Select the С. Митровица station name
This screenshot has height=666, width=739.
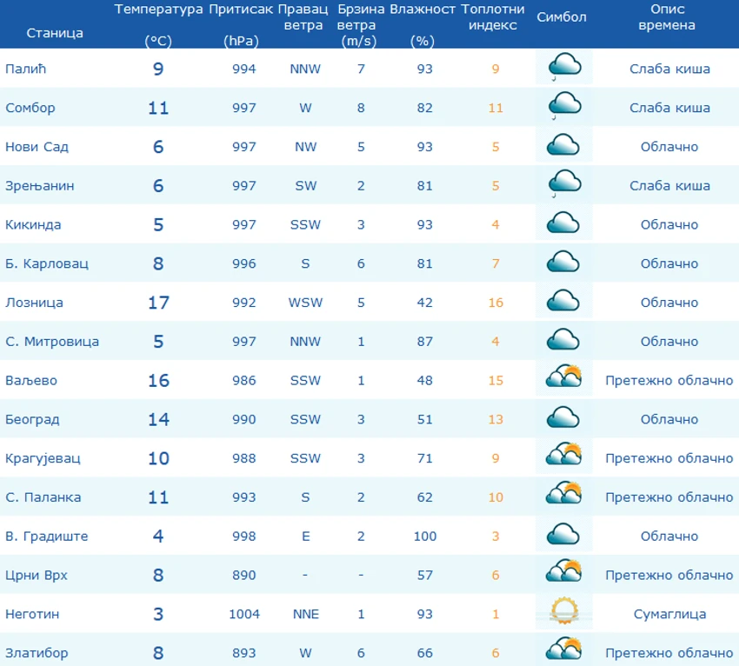pos(52,342)
